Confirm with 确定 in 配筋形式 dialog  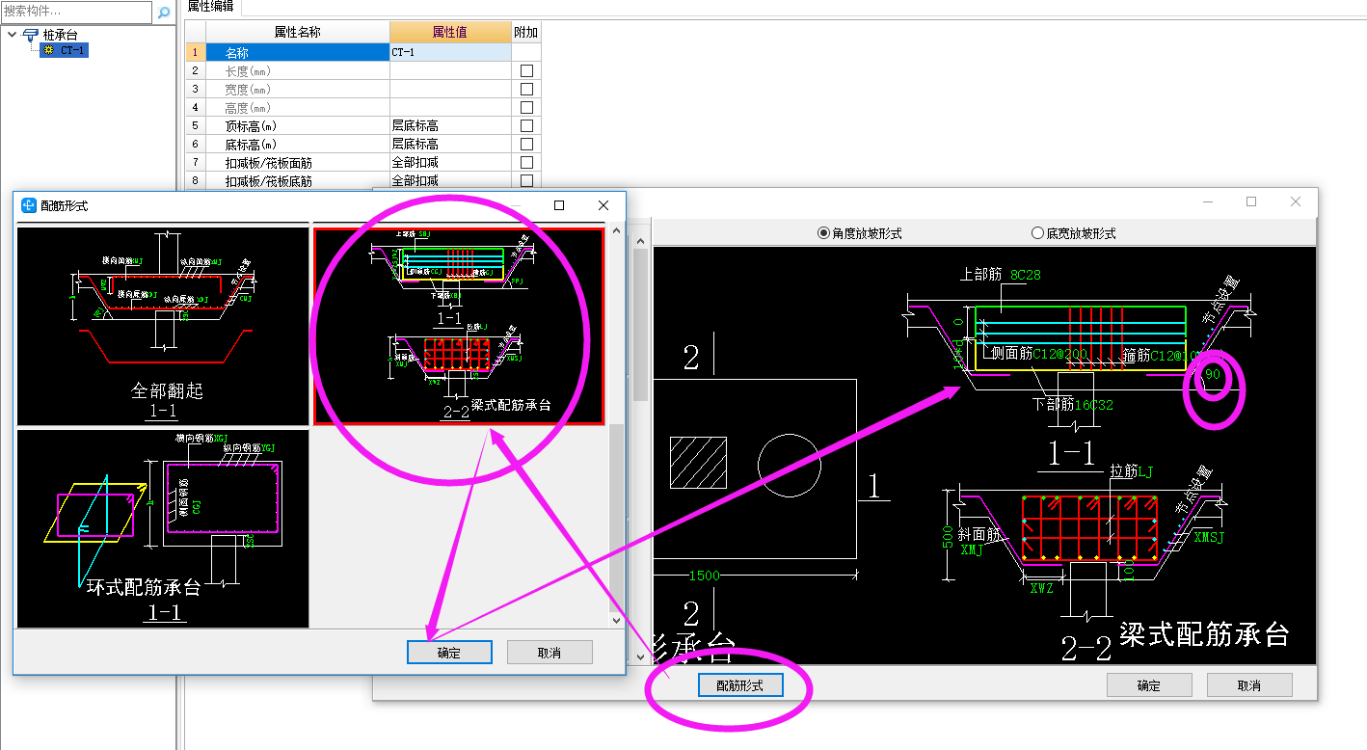(449, 653)
